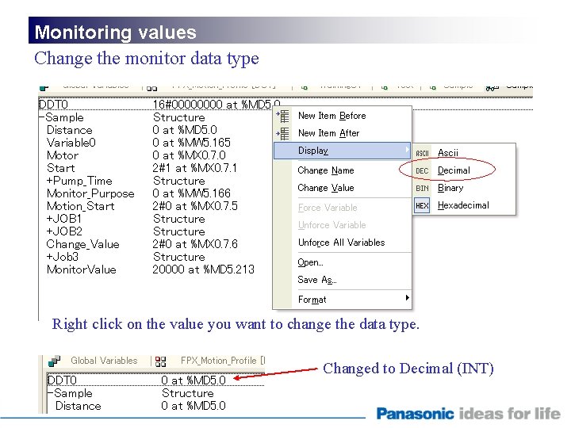Expand the +Pump_Time structure
Viewport: 571px width, 428px height.
tap(49, 181)
